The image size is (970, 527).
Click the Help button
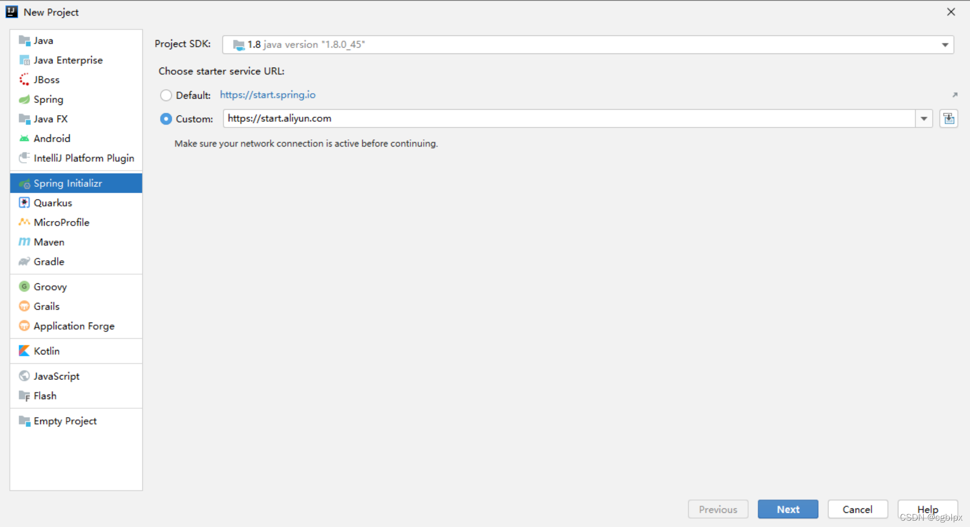click(928, 509)
